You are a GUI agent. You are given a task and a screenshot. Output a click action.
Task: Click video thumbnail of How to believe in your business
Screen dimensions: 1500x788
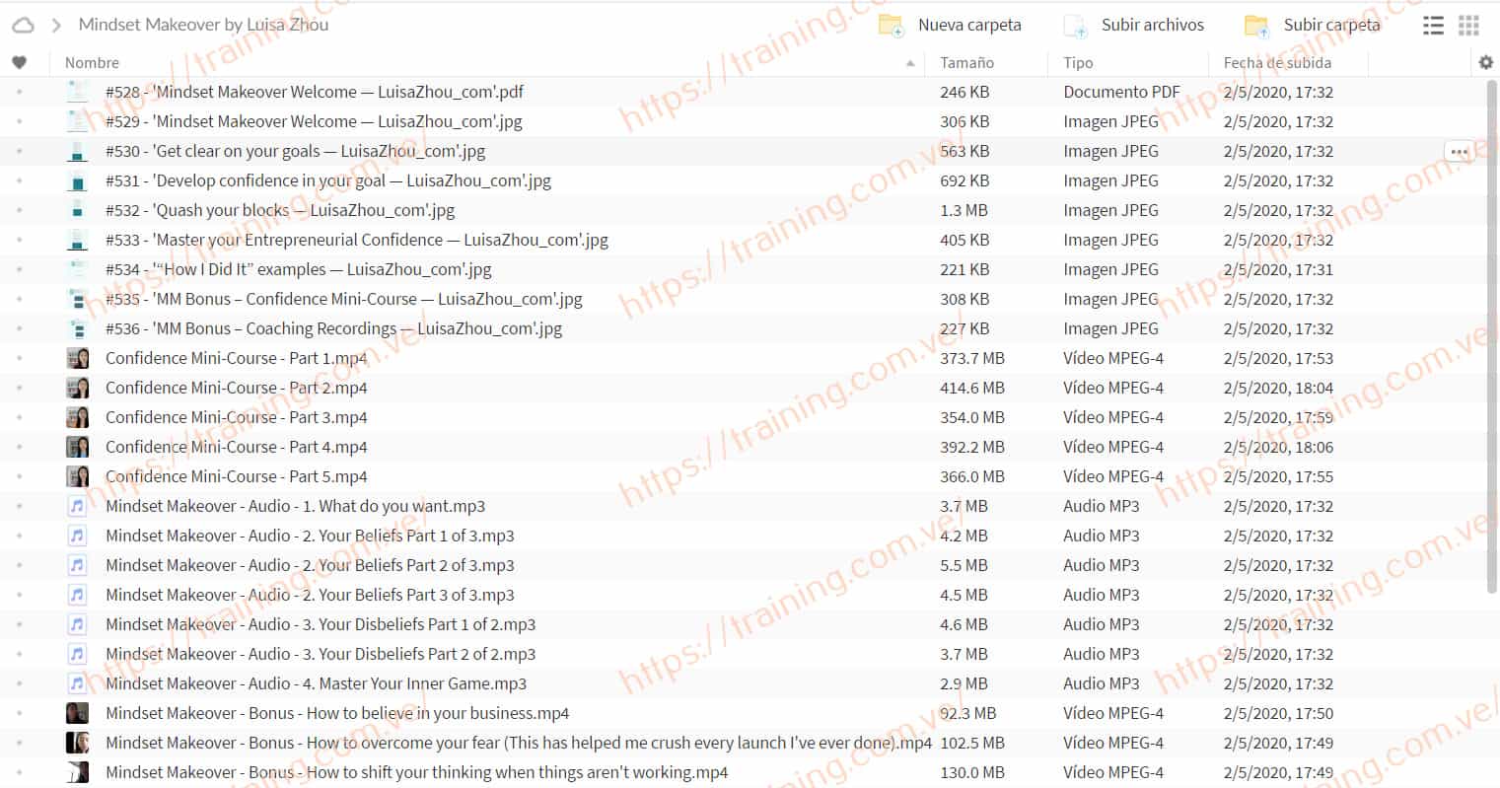click(x=77, y=713)
